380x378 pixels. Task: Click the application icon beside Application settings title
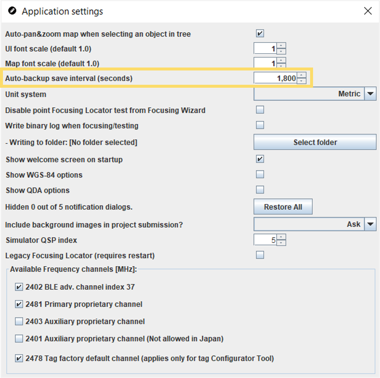coord(12,11)
